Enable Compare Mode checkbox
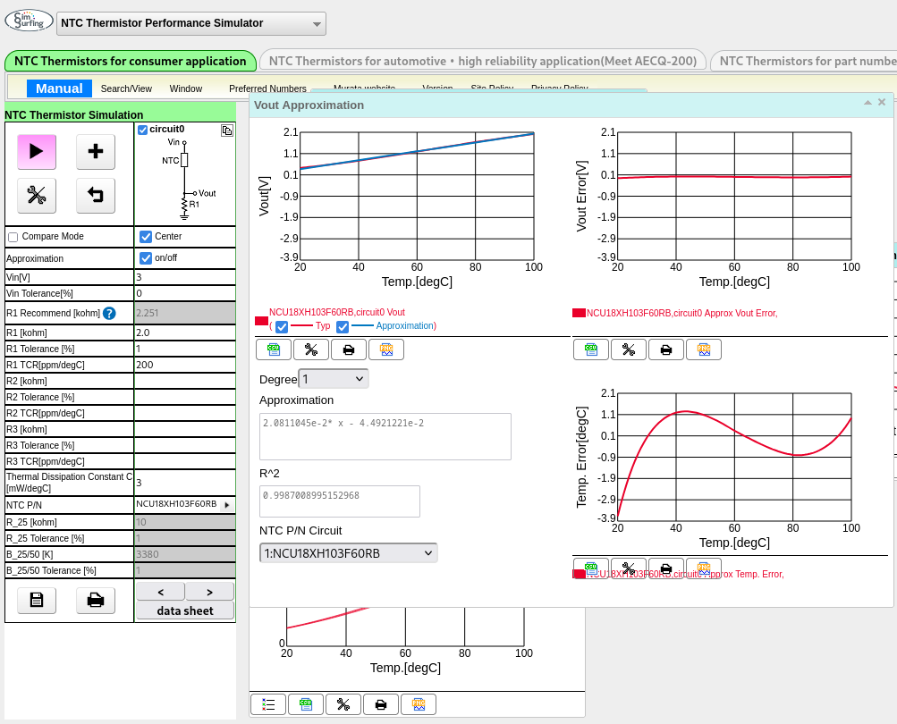Viewport: 897px width, 724px height. [13, 237]
